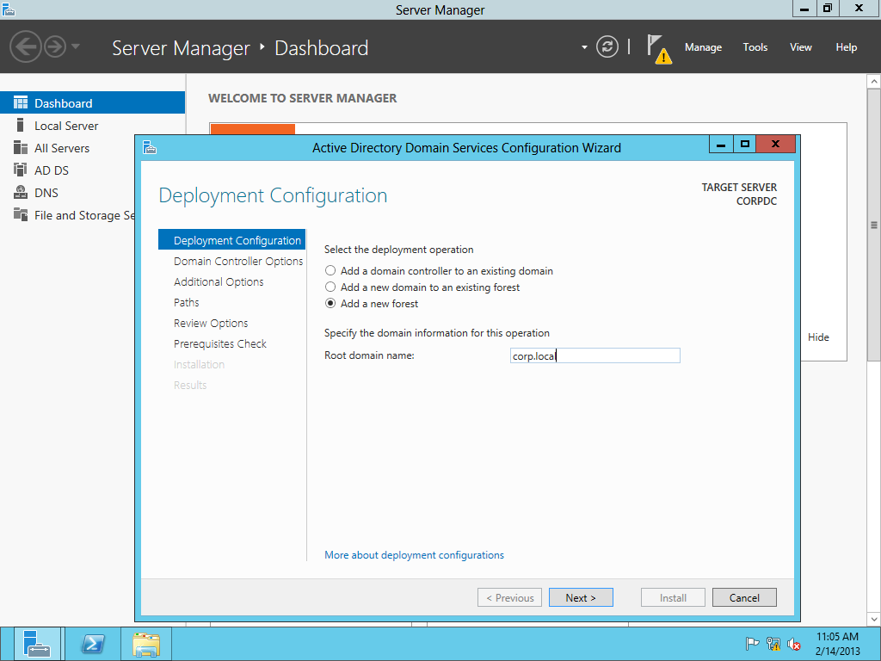
Task: Click the back navigation arrow icon
Action: tap(26, 46)
